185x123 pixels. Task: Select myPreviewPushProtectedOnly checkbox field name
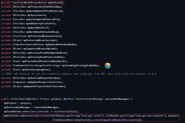click(x=46, y=57)
